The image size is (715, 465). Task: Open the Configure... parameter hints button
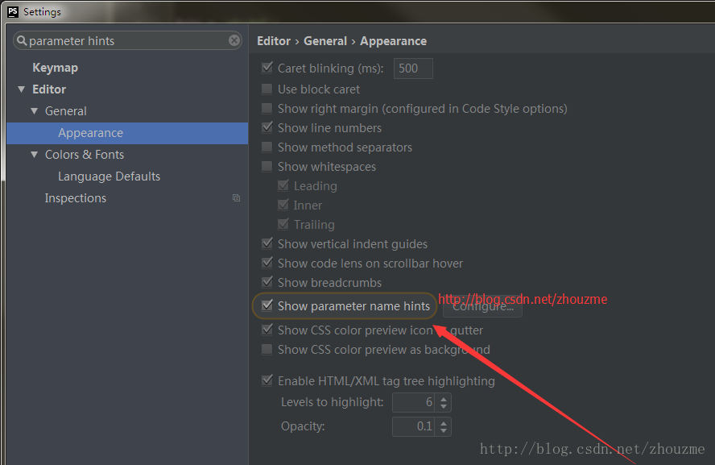click(x=483, y=306)
